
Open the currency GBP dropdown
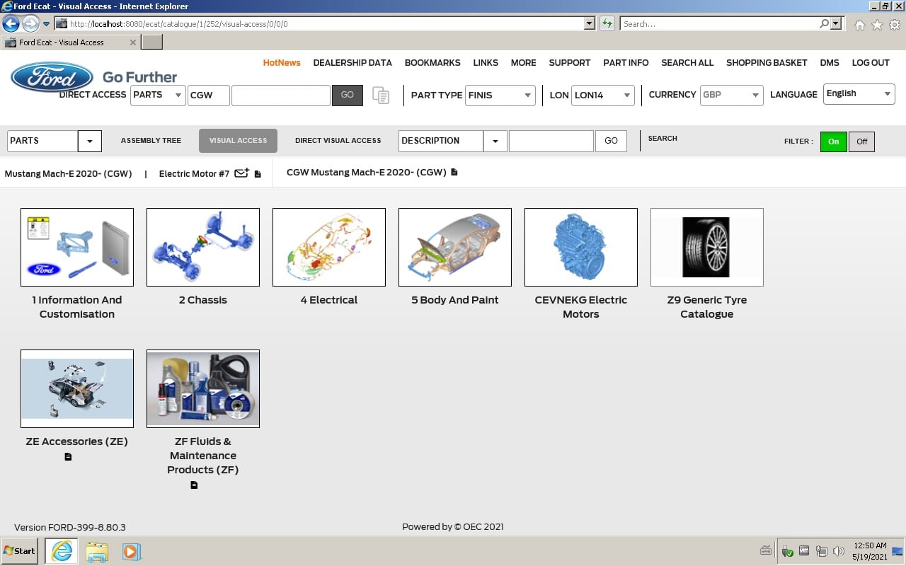click(x=731, y=96)
